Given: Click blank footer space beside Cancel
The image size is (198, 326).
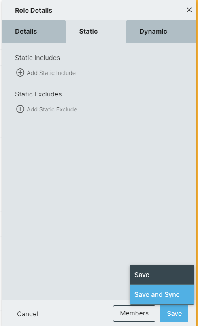Looking at the screenshot, I should (75, 313).
